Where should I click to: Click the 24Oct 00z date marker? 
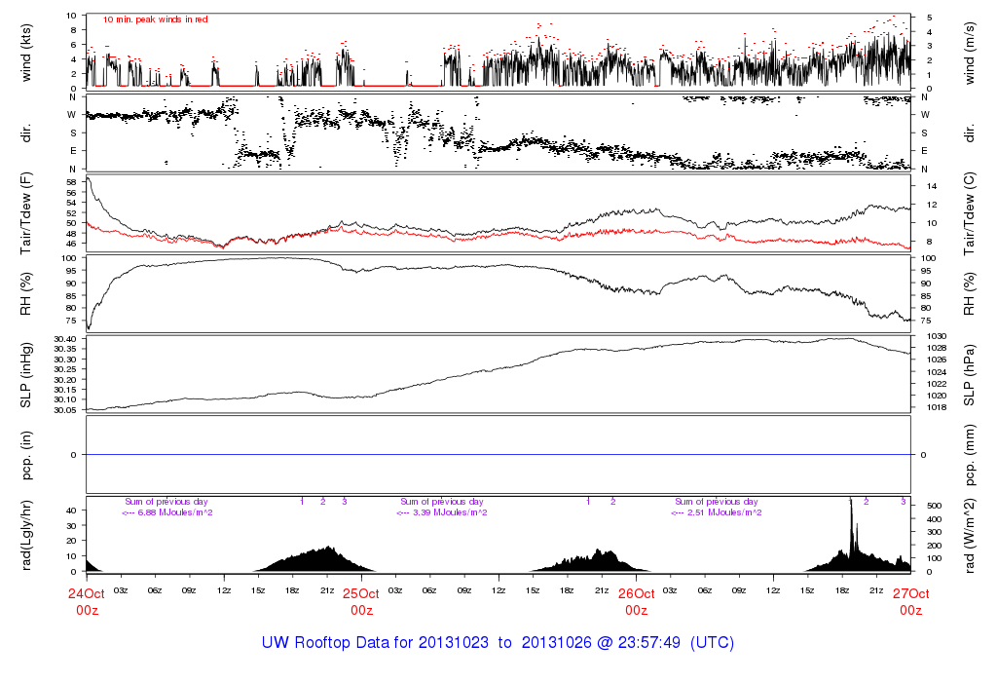(x=87, y=601)
